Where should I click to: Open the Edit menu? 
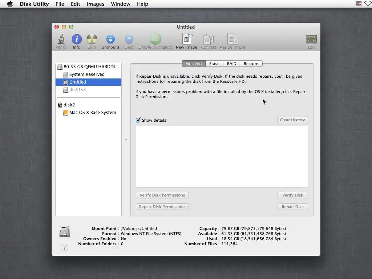76,4
